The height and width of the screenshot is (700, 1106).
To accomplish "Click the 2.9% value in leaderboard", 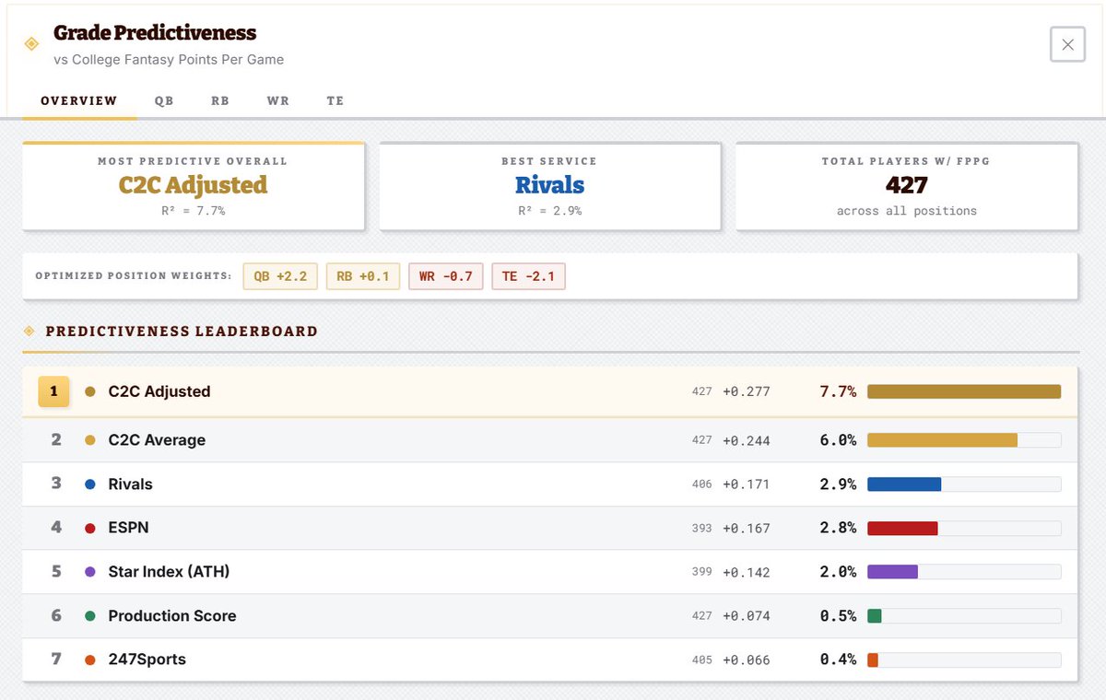I will (x=838, y=484).
